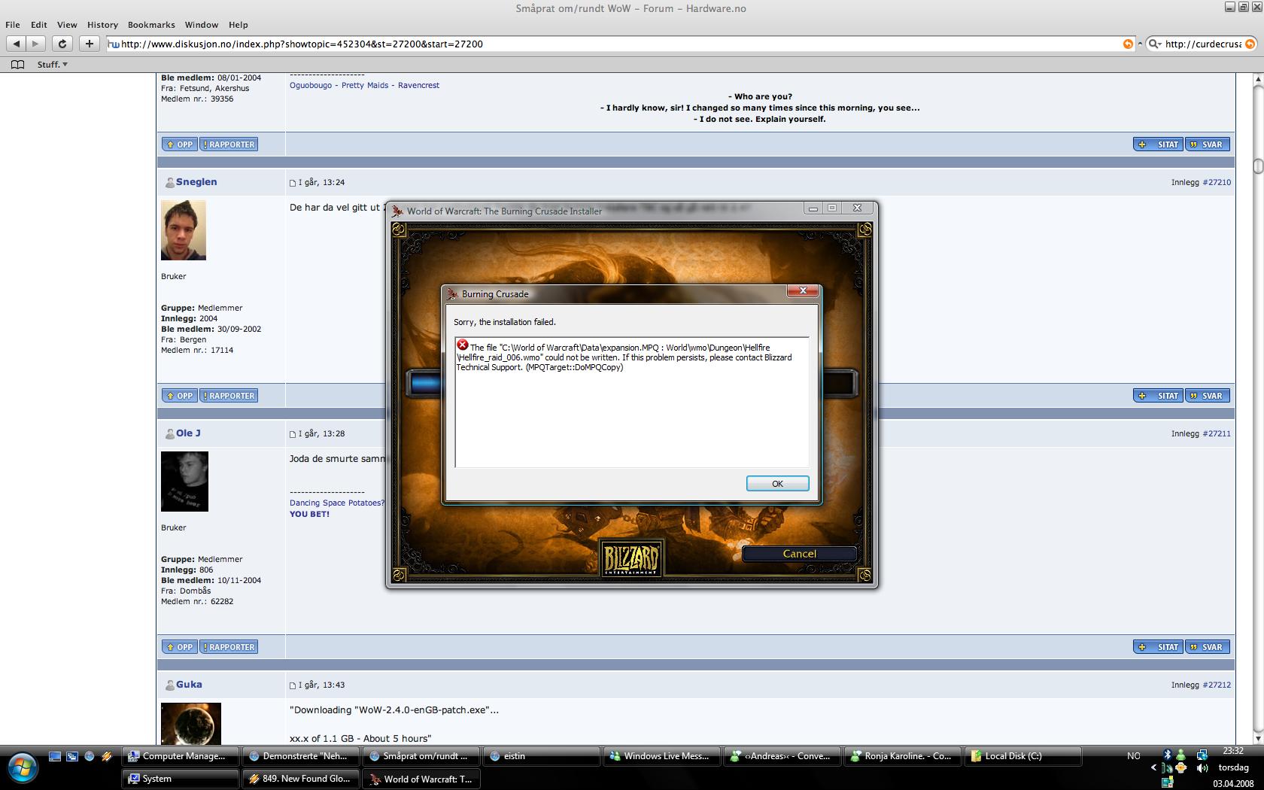Click into the search field showing http://curdecrusa
The height and width of the screenshot is (790, 1264).
click(x=1202, y=44)
